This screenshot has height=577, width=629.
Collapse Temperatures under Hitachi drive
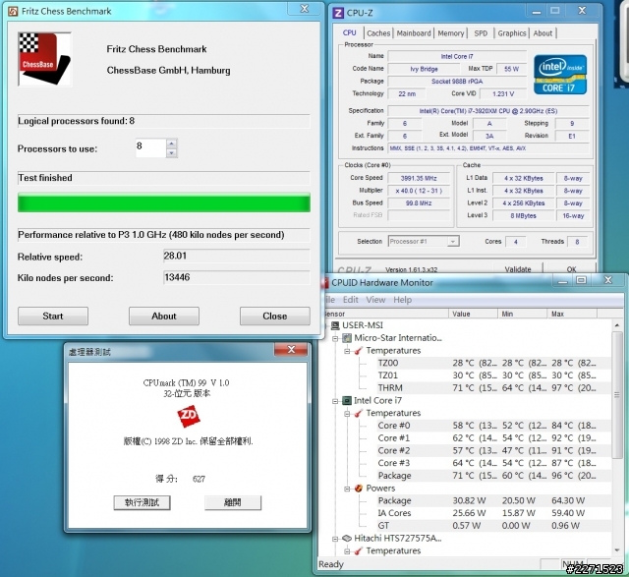[347, 550]
